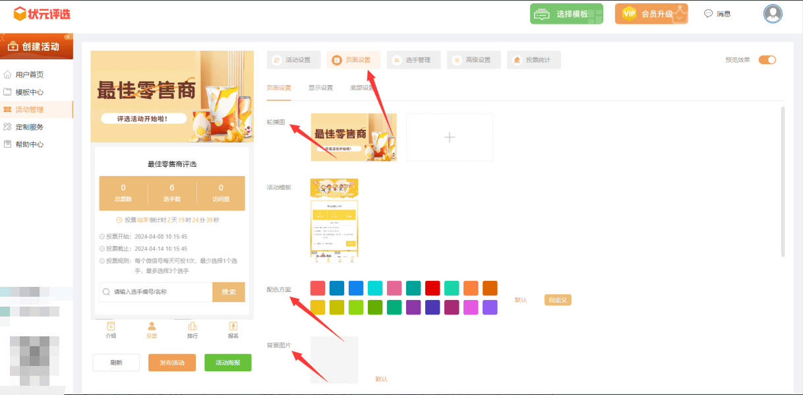Open 帮助中心 from the sidebar
Screen dimensions: 803x395
coord(32,144)
